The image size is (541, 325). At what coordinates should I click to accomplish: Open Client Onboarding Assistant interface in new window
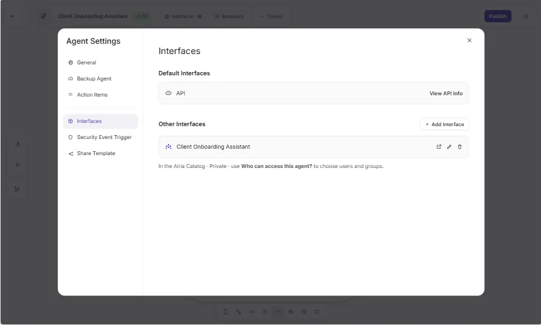point(439,147)
